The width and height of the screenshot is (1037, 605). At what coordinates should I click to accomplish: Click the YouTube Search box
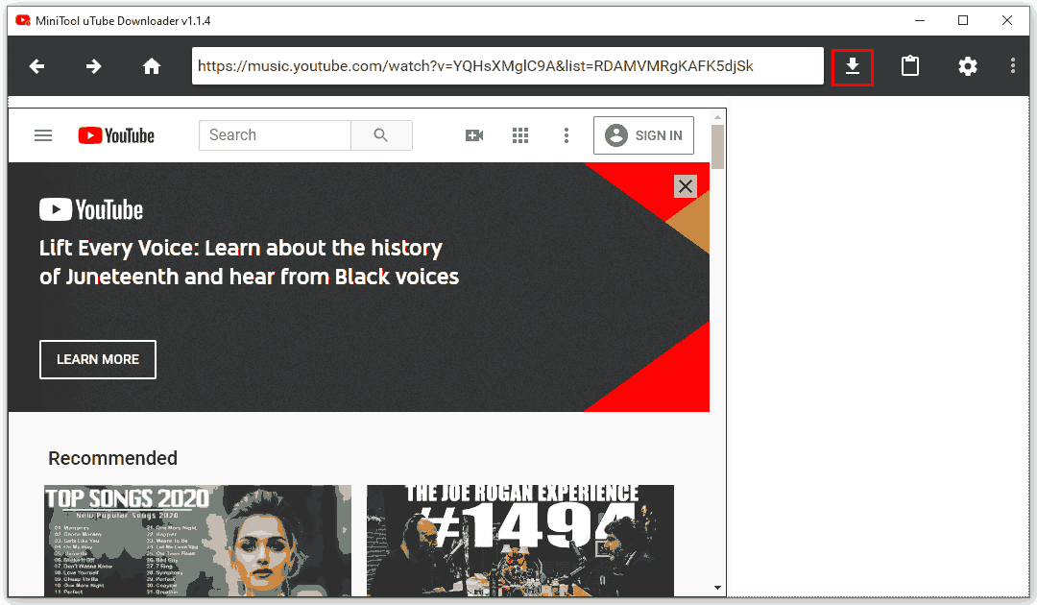(x=275, y=134)
